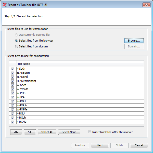The height and width of the screenshot is (153, 153).
Task: Click the move tier down arrow button
Action: click(30, 132)
